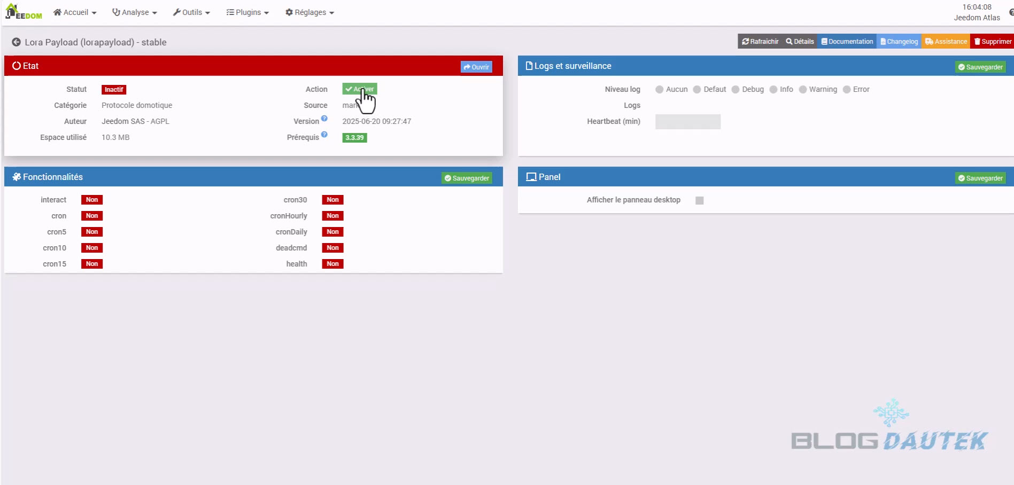Open the Documentation page
This screenshot has width=1014, height=485.
(847, 42)
